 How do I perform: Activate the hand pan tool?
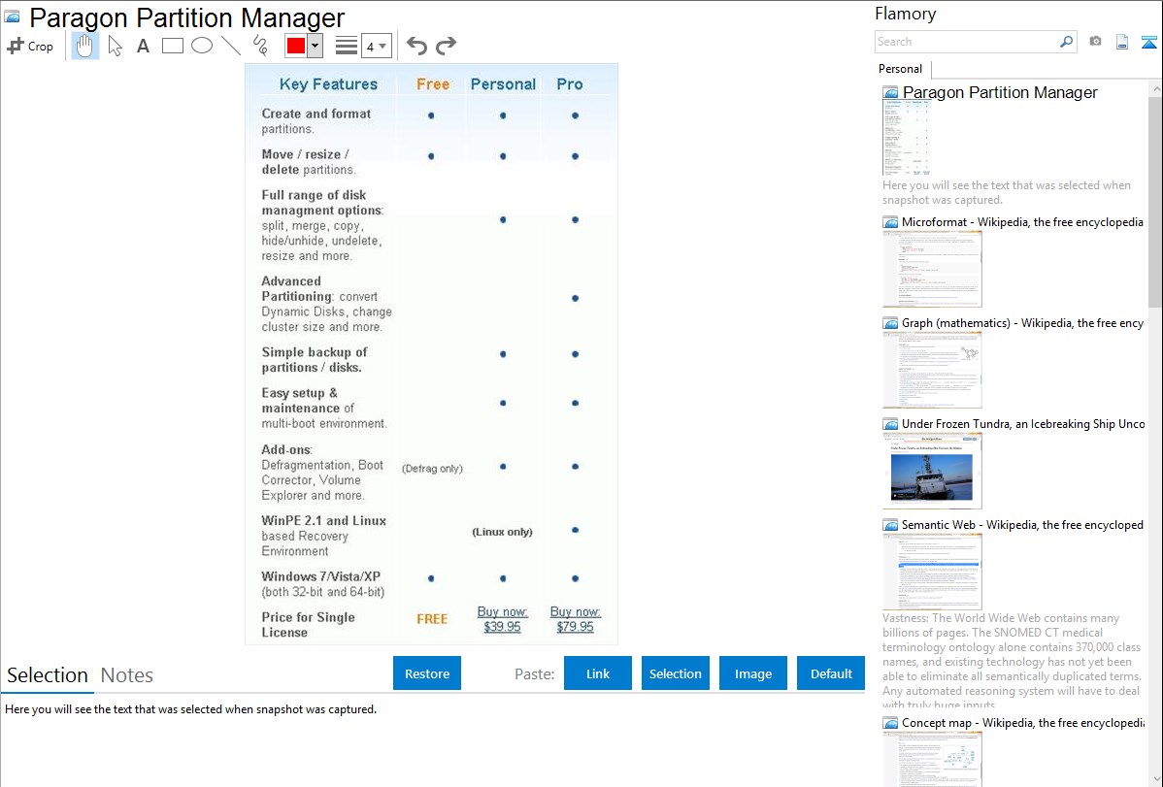click(x=84, y=46)
